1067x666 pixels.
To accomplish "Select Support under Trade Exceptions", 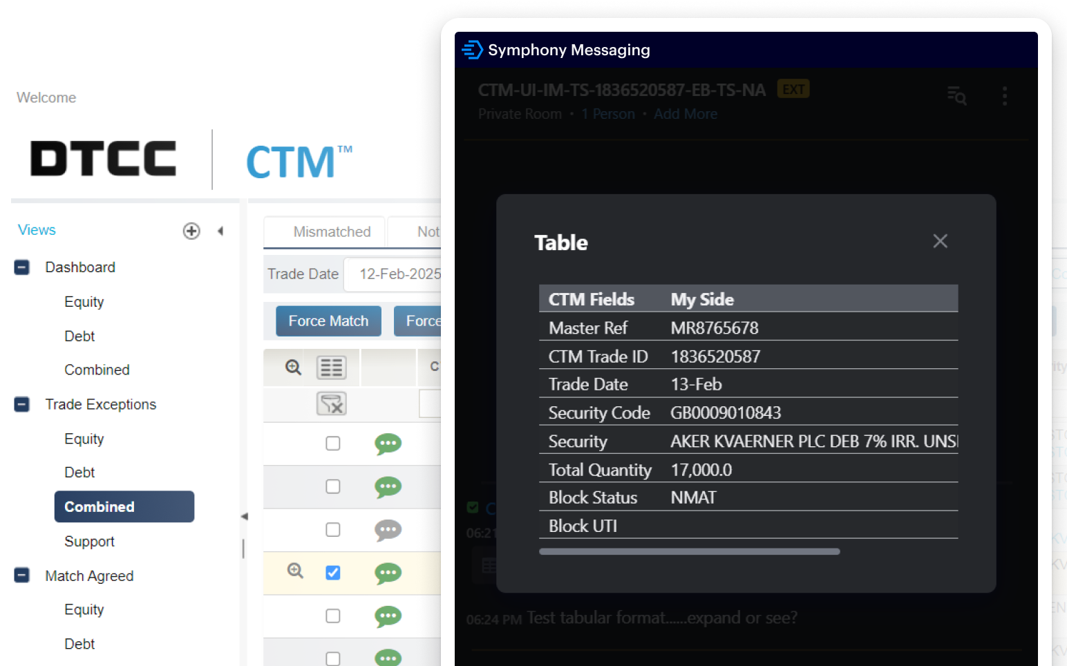I will pyautogui.click(x=89, y=542).
